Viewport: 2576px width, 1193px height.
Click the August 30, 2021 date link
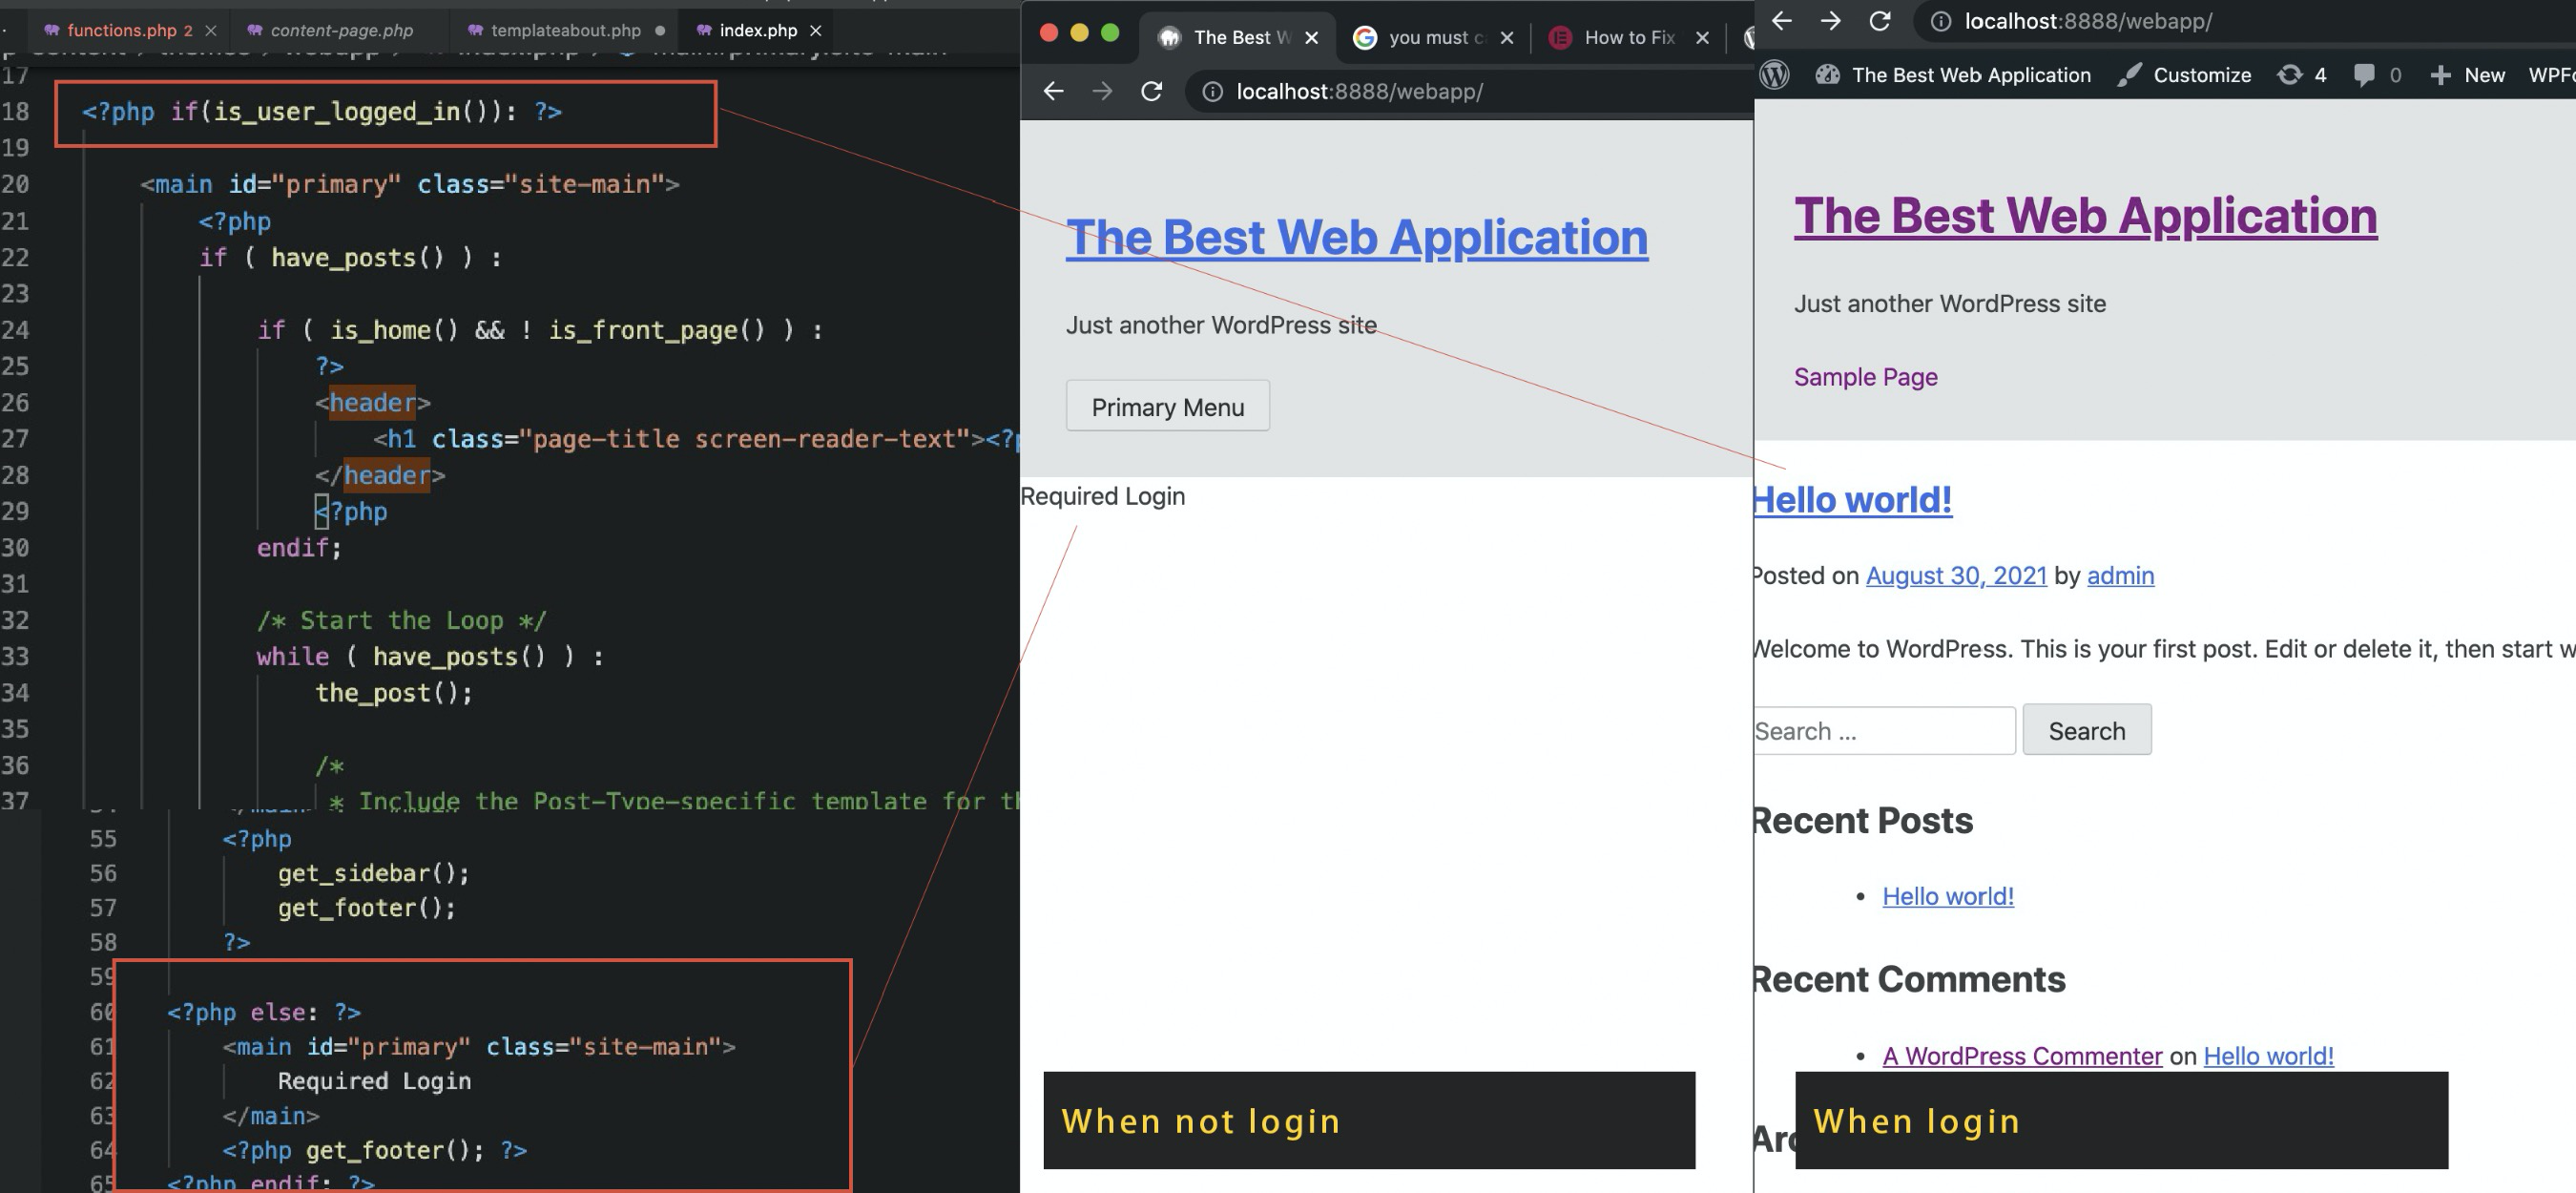click(x=1955, y=576)
